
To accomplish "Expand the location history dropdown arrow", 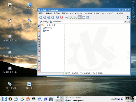I will point(125,22).
